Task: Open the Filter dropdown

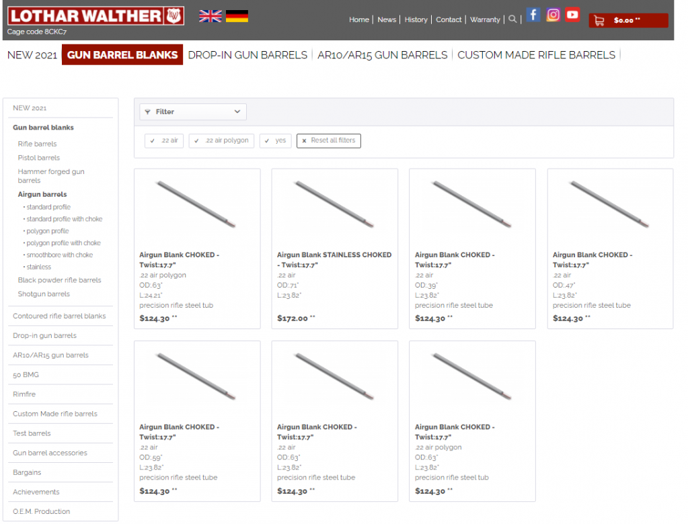Action: [x=193, y=112]
